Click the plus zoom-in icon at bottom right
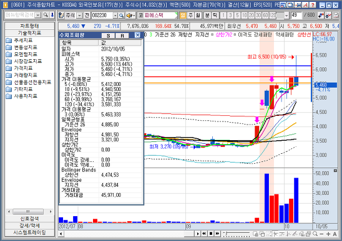 [x=328, y=234]
